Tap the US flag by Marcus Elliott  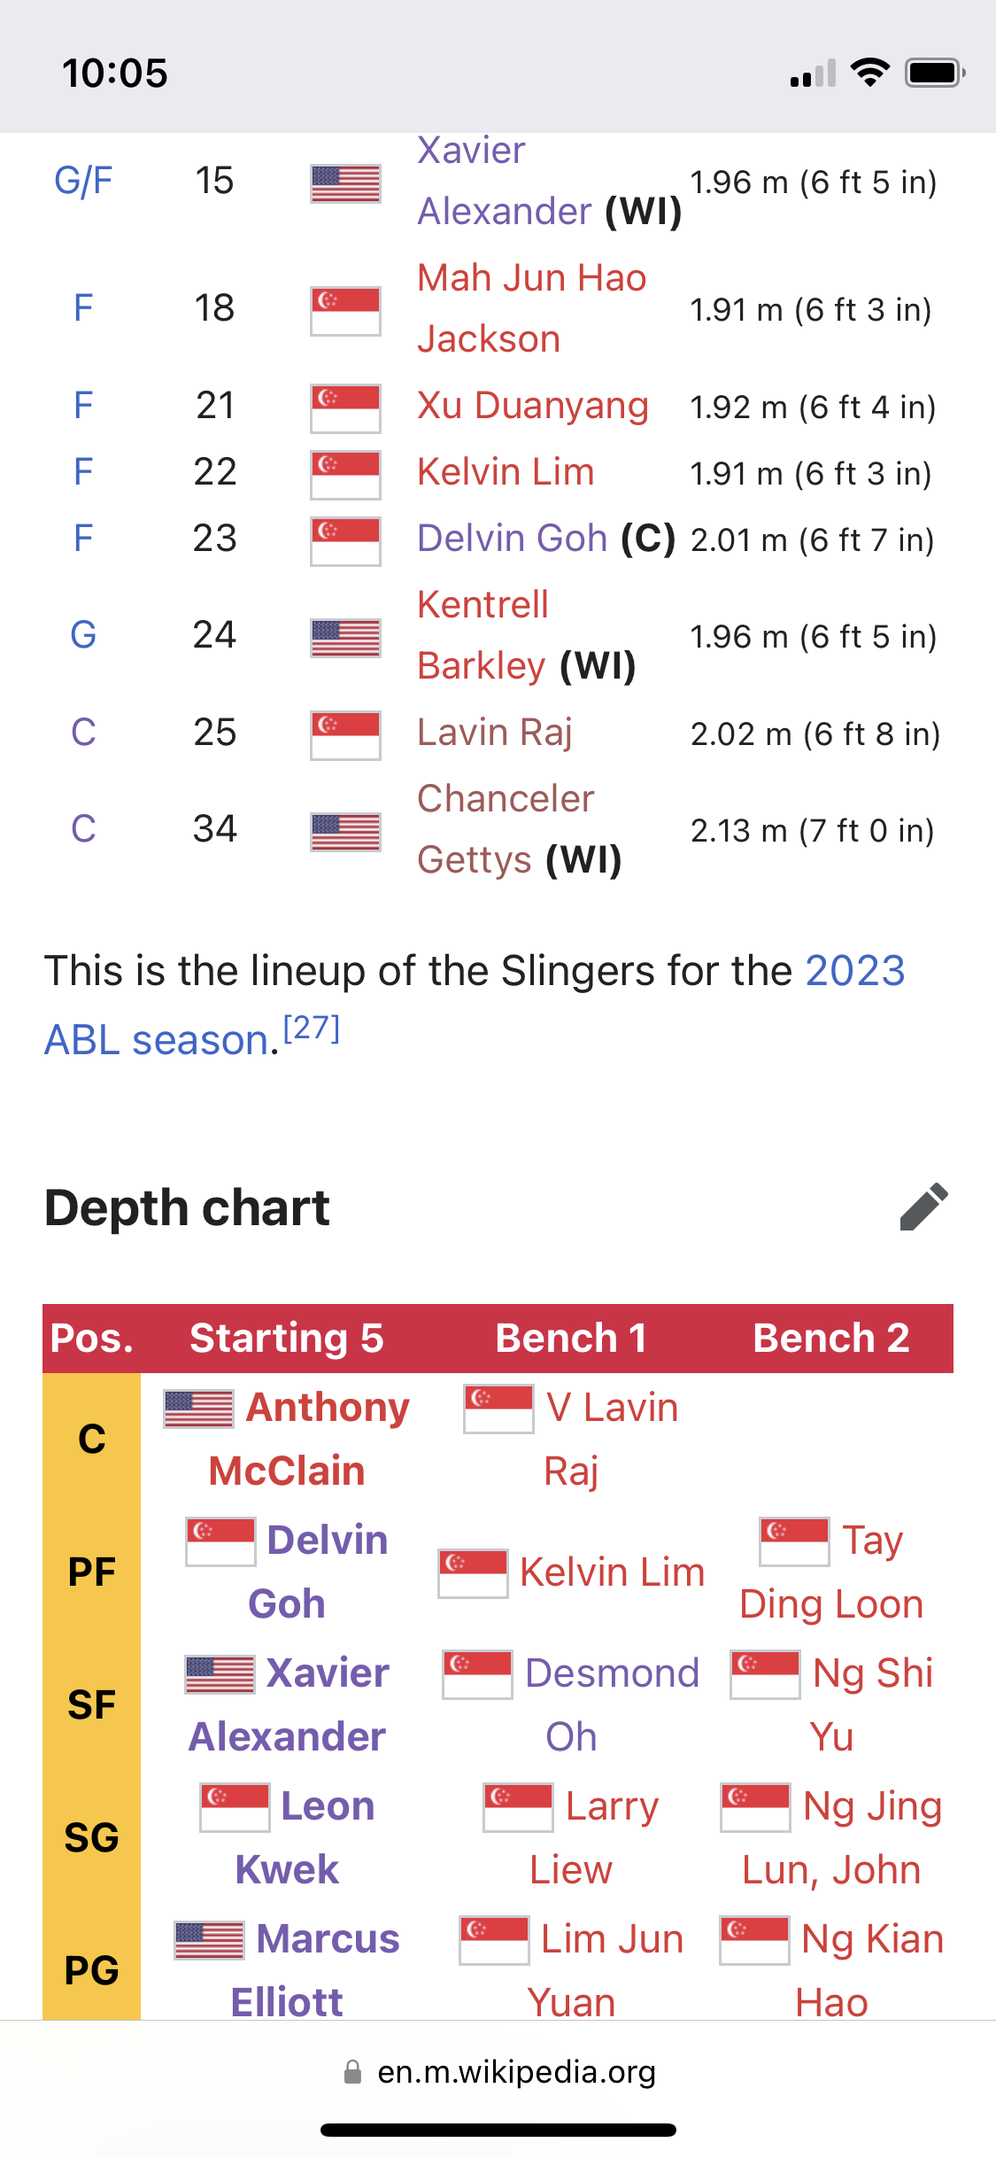(209, 1940)
